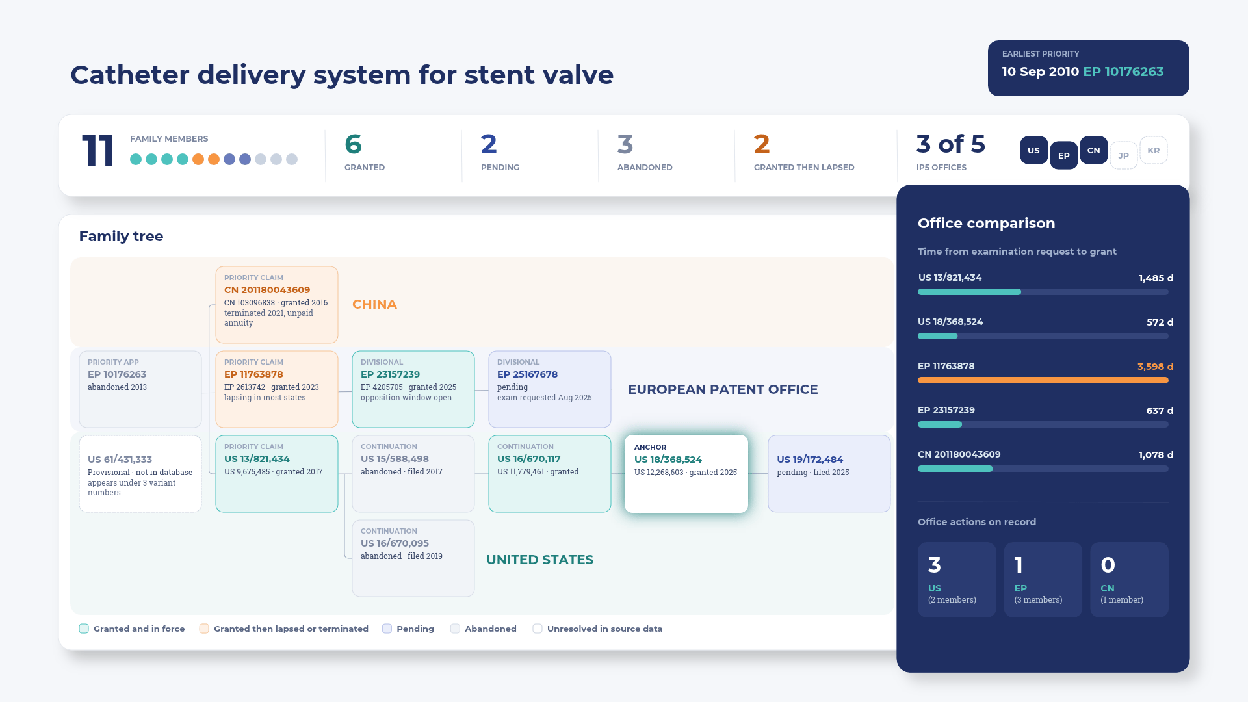This screenshot has height=702, width=1248.
Task: Open the US 19/172,484 pending card
Action: point(829,474)
